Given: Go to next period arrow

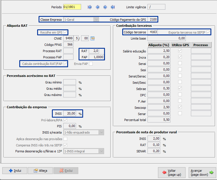Looking at the screenshot, I should click(105, 7).
